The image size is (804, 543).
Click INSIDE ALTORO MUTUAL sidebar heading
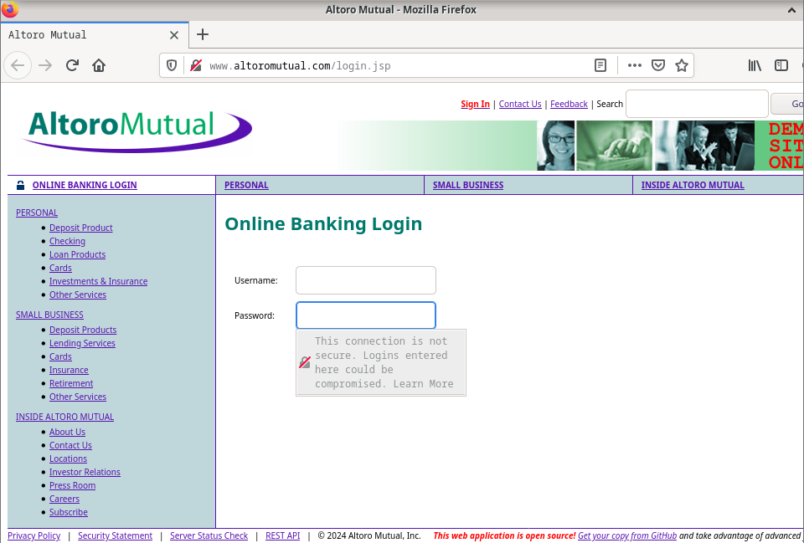[x=65, y=417]
